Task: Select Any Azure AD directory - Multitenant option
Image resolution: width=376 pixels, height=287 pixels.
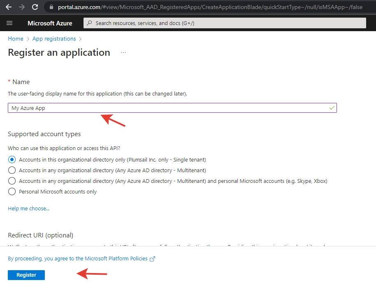Action: pyautogui.click(x=12, y=170)
